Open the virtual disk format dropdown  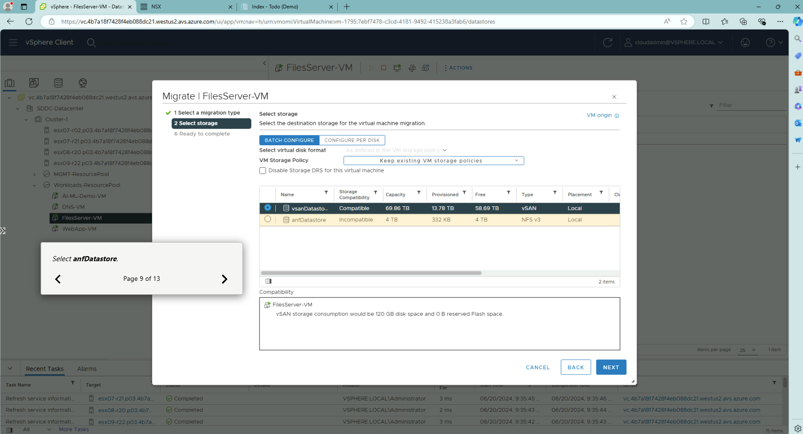tap(396, 150)
